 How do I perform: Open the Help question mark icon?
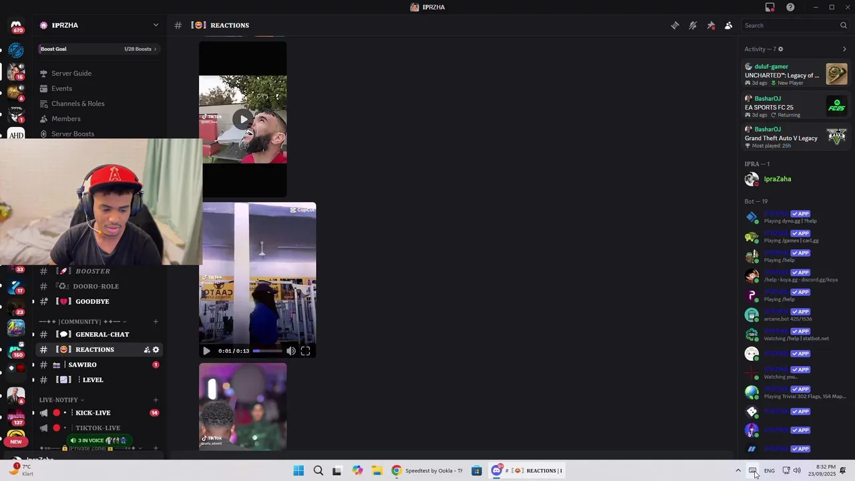pyautogui.click(x=790, y=7)
